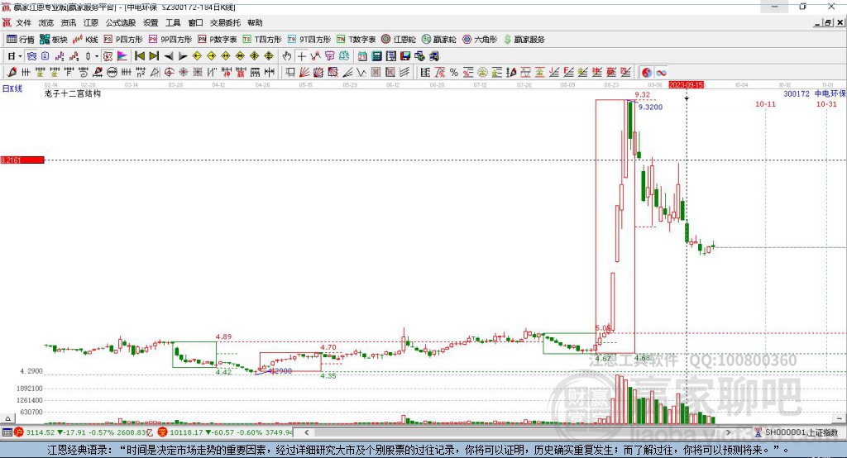Open the T数字表 time table
847x458 pixels.
pos(356,40)
